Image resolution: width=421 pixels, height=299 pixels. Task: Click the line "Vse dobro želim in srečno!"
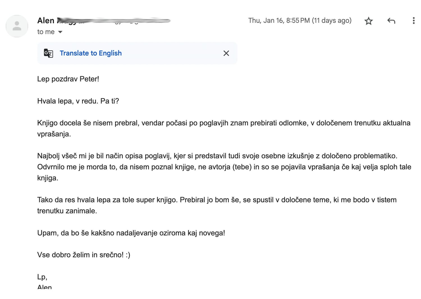pyautogui.click(x=84, y=255)
